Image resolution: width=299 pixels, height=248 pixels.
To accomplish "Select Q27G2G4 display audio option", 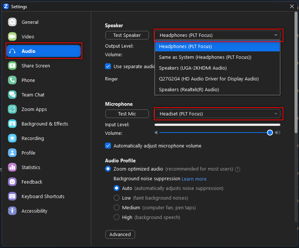I will coord(217,79).
